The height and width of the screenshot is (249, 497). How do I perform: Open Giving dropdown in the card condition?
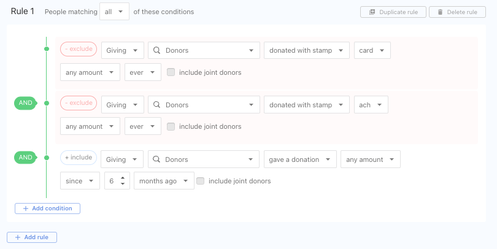pos(123,50)
